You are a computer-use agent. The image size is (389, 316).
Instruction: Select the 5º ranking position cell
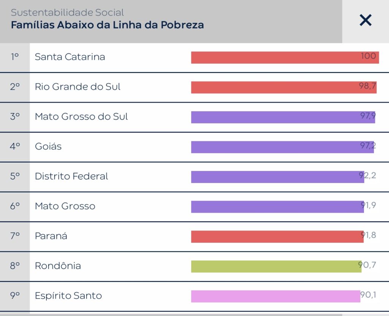pos(15,176)
